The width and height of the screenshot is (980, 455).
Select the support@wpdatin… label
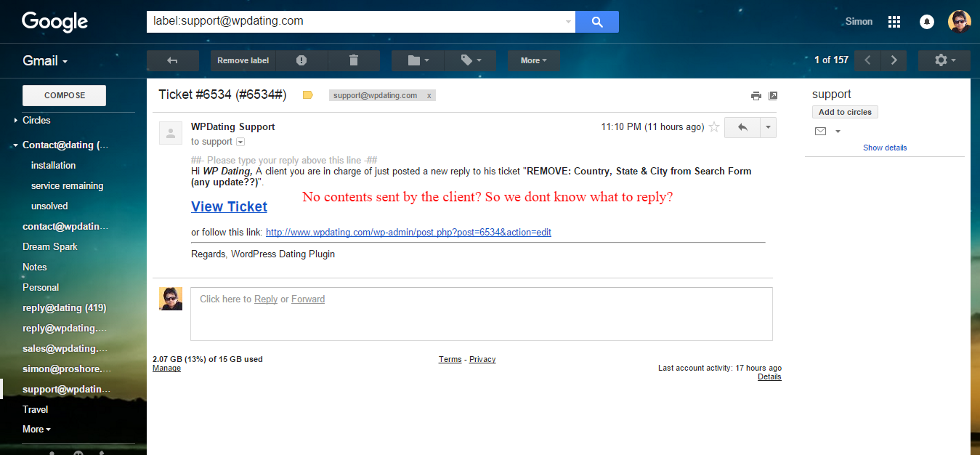tap(65, 389)
